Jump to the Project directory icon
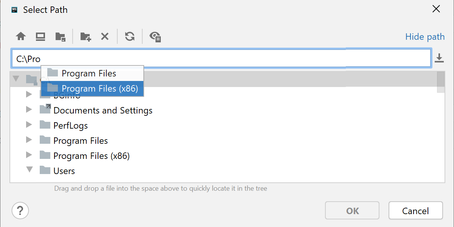This screenshot has width=454, height=227. [61, 36]
